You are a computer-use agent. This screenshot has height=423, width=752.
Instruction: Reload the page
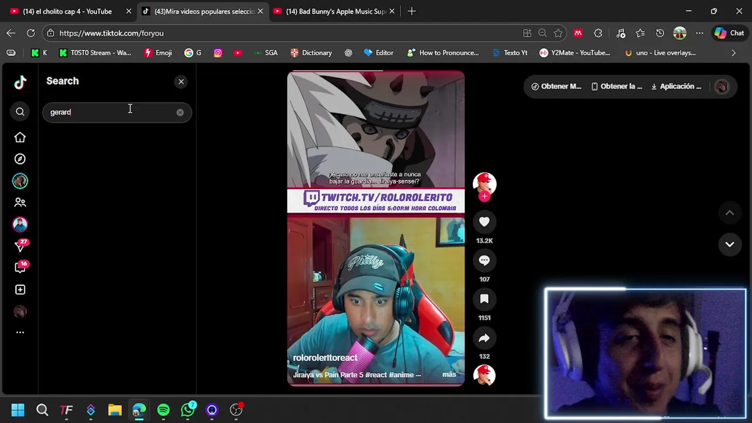click(31, 33)
